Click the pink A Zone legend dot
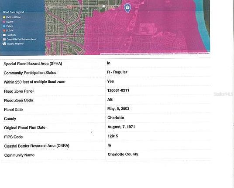This screenshot has height=188, width=234. pos(4,22)
